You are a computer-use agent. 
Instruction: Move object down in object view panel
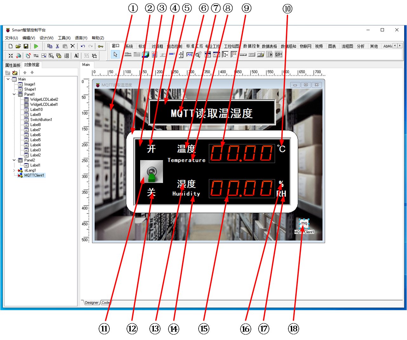click(x=32, y=73)
